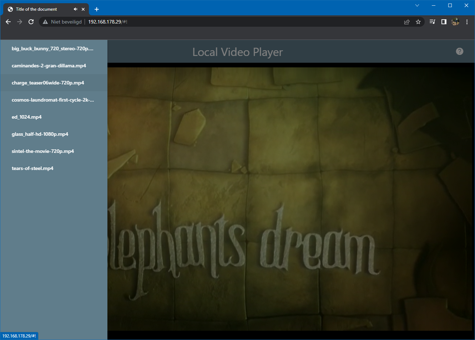
Task: Click the 'Local Video Player' heading
Action: point(238,52)
